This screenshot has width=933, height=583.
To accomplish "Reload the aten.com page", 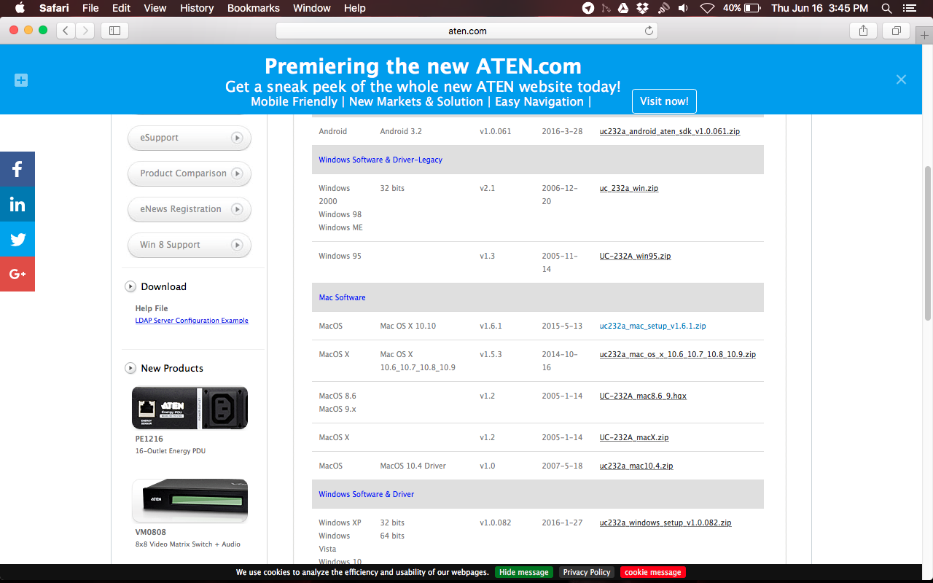I will click(x=649, y=31).
